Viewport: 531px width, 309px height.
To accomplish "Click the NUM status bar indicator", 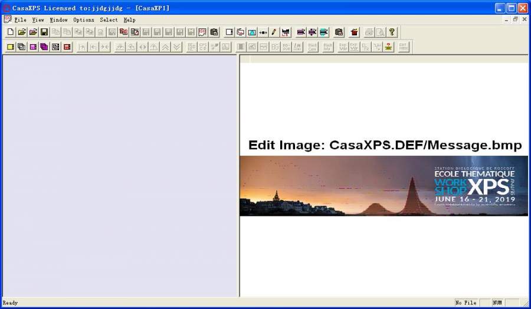I will click(x=497, y=303).
